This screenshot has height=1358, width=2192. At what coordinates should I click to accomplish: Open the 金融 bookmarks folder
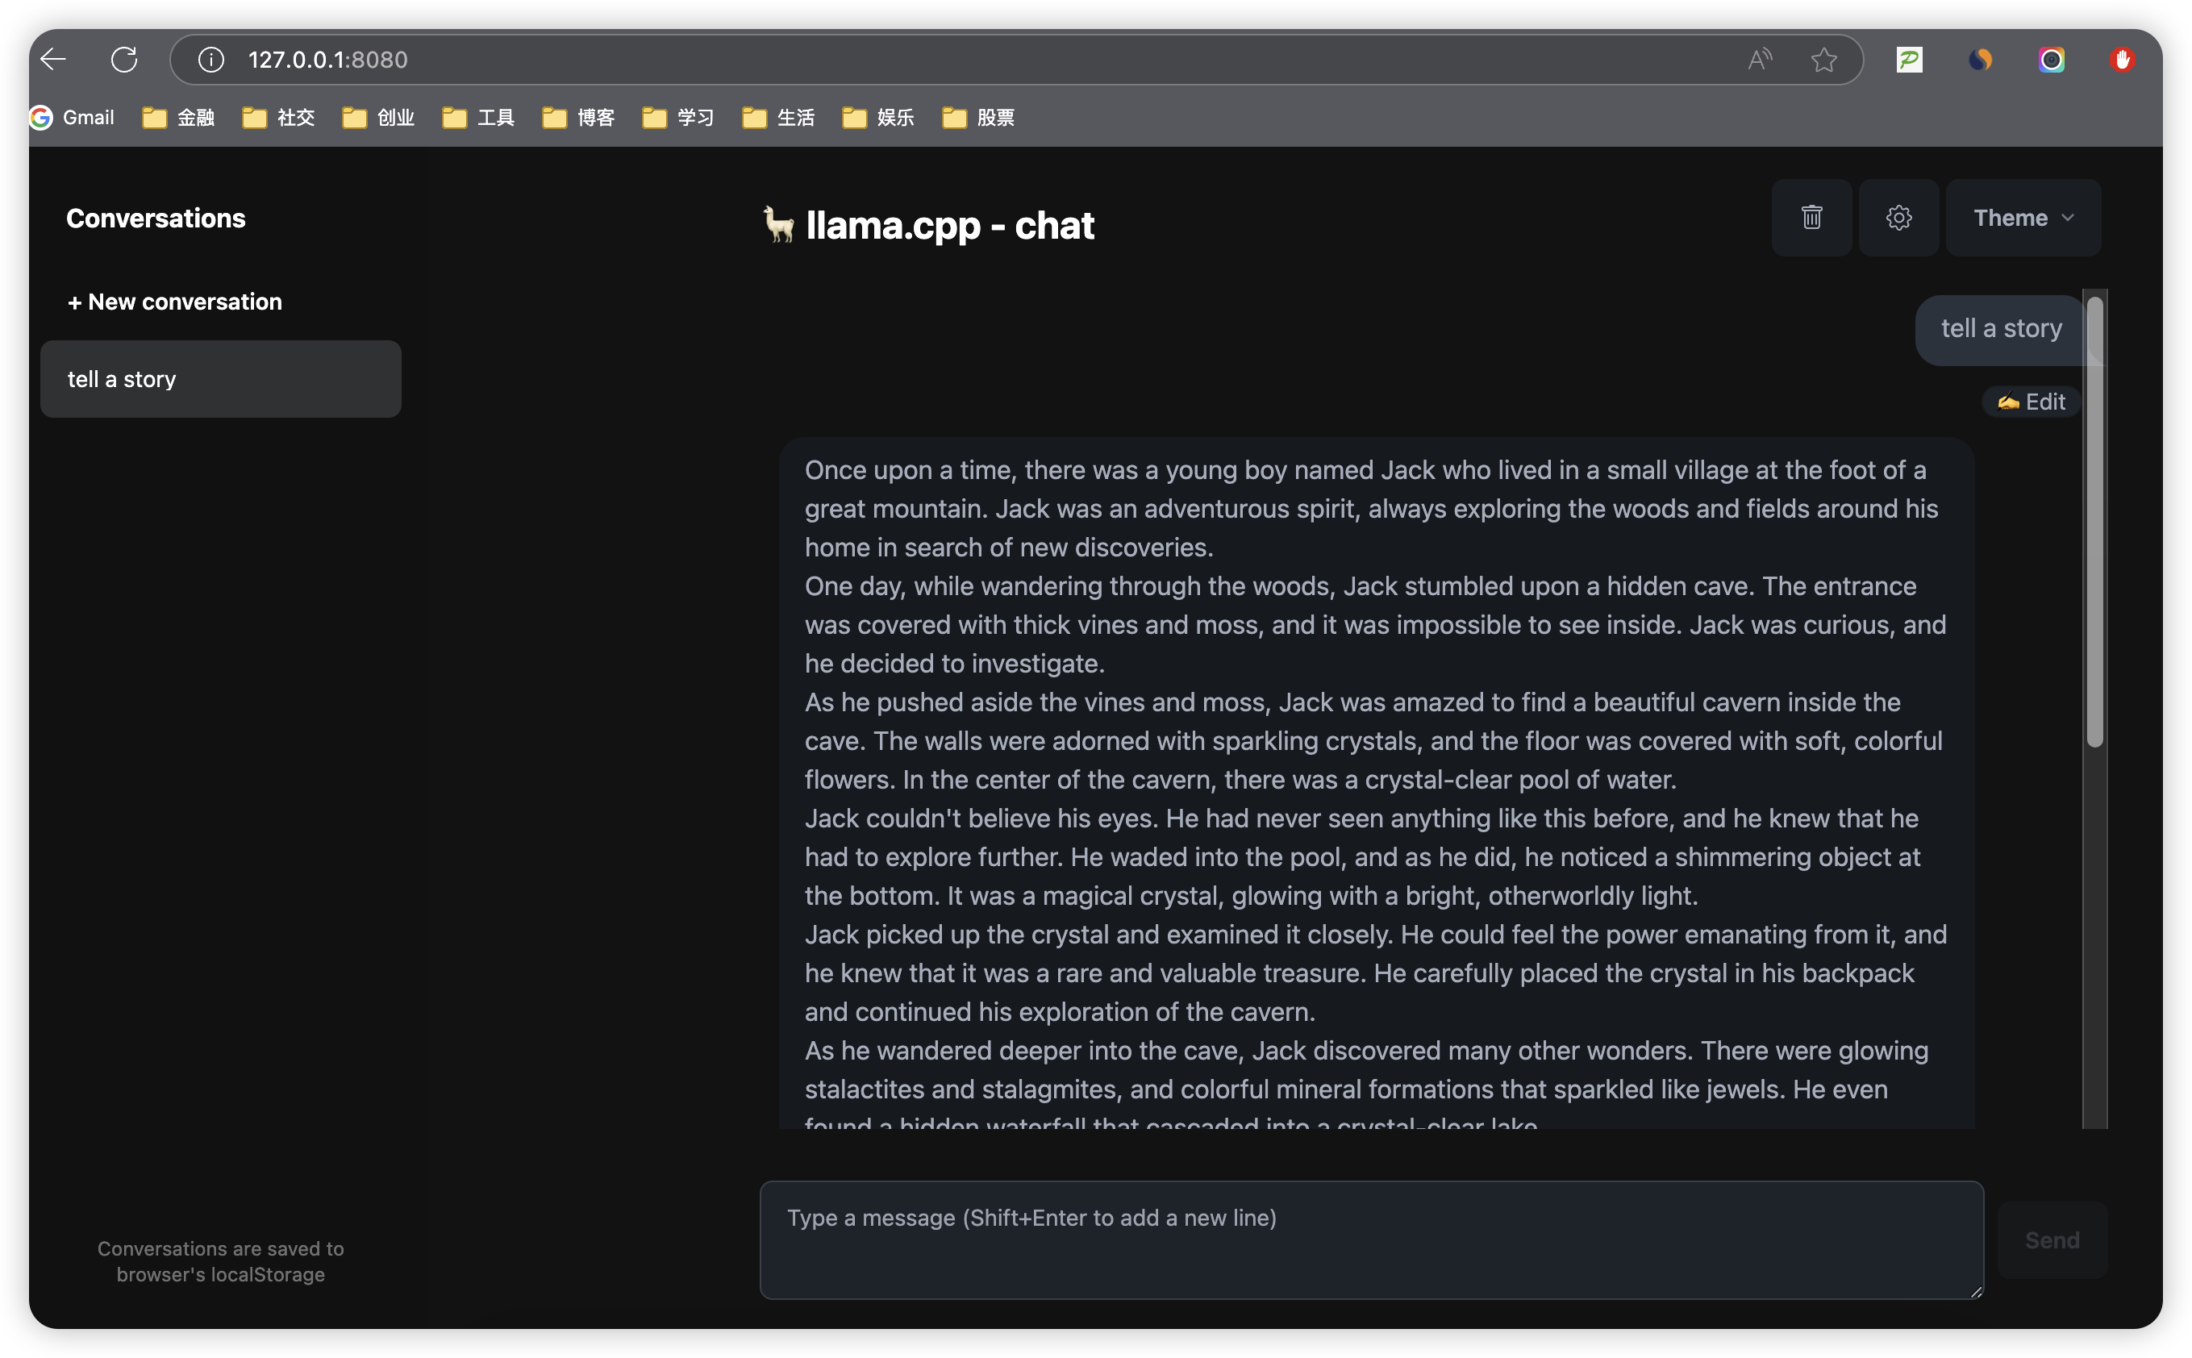click(179, 118)
